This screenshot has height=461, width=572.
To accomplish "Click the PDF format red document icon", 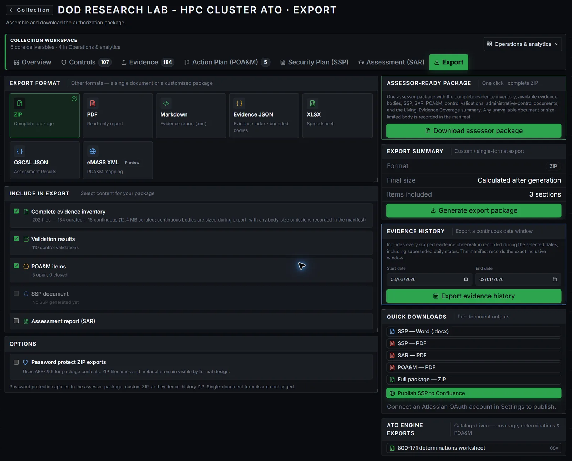I will (93, 103).
